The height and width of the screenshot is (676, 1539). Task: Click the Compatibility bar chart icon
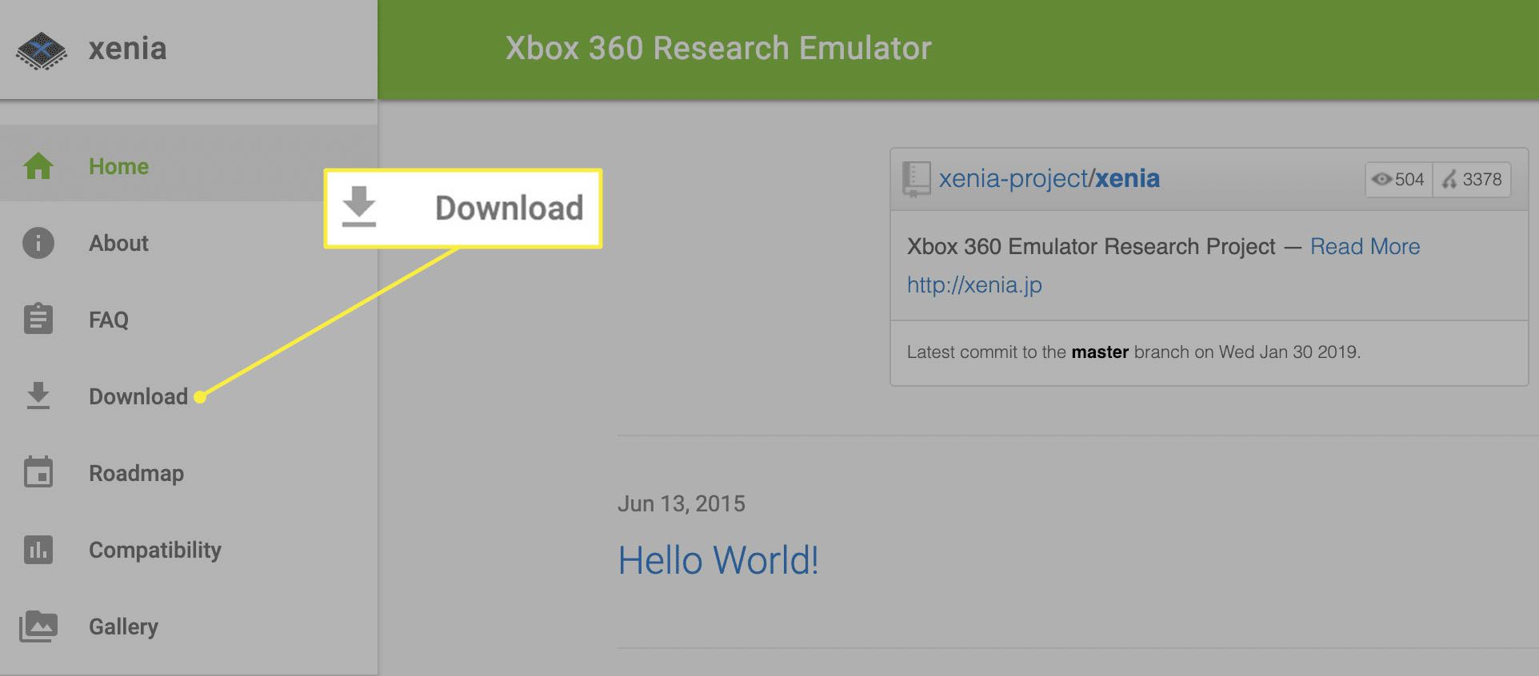pos(38,550)
